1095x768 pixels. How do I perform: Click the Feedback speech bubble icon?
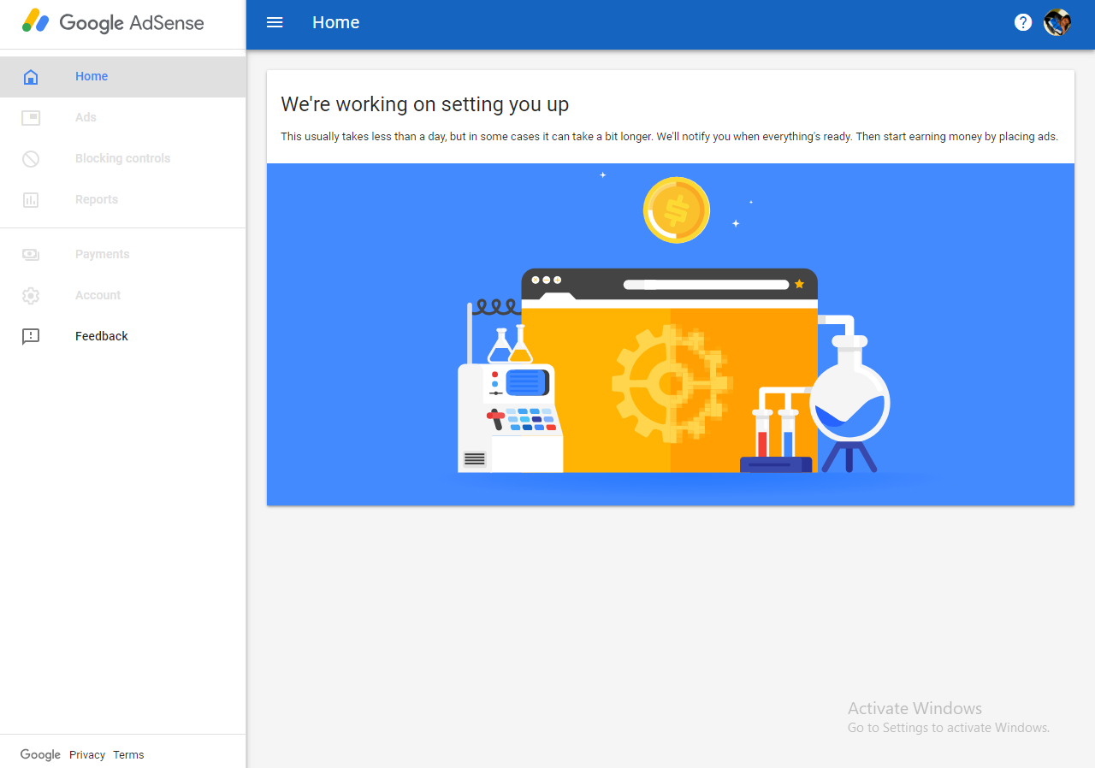point(31,337)
